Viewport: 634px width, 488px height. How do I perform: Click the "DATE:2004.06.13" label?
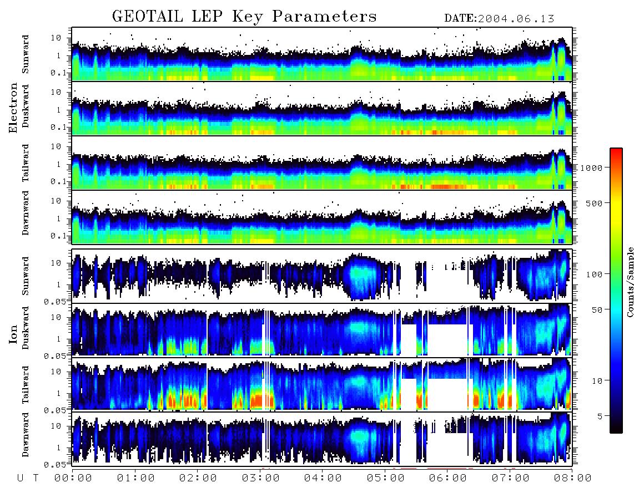click(499, 18)
